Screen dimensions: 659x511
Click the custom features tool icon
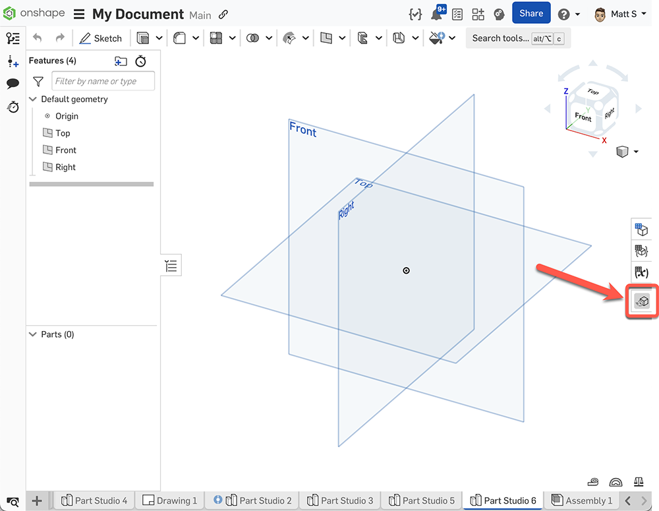(x=437, y=38)
